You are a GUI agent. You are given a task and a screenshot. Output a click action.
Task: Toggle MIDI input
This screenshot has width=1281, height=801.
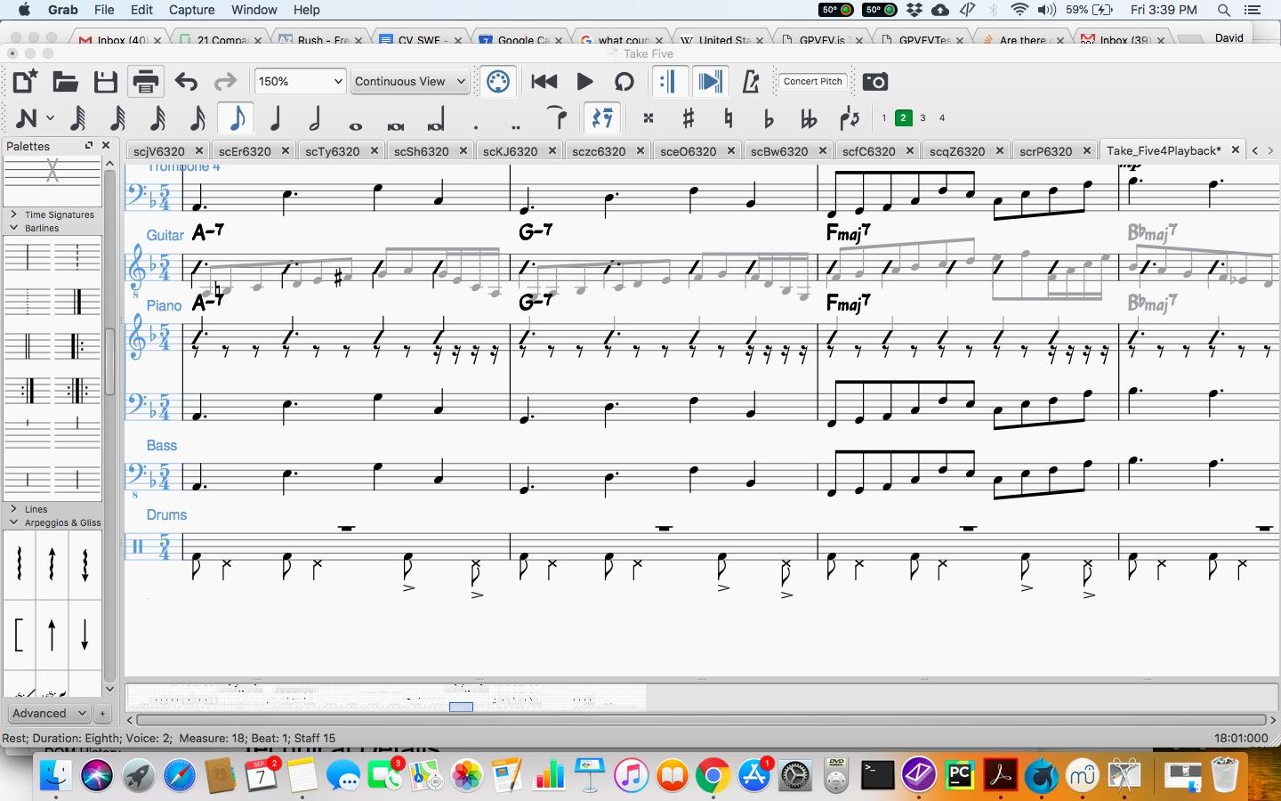tap(498, 82)
